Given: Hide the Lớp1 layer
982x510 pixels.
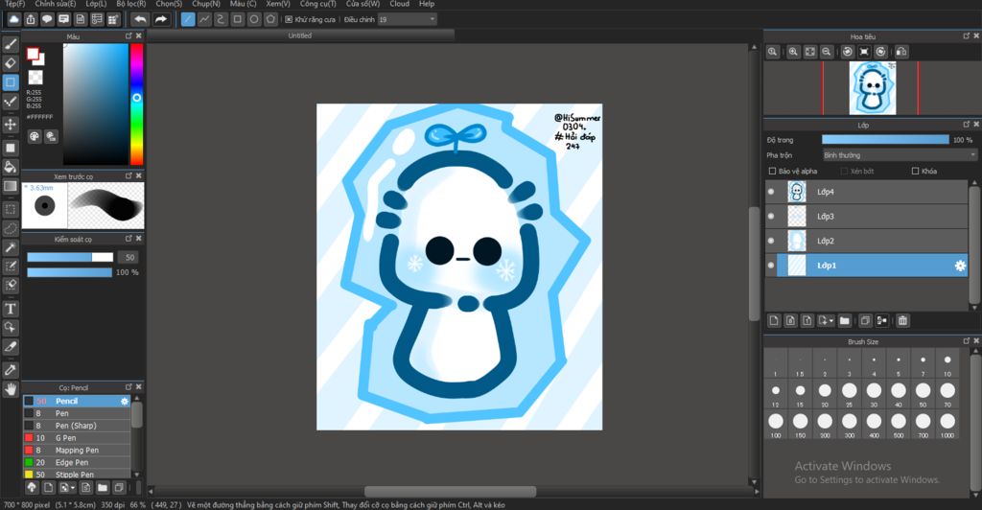Looking at the screenshot, I should click(x=771, y=266).
